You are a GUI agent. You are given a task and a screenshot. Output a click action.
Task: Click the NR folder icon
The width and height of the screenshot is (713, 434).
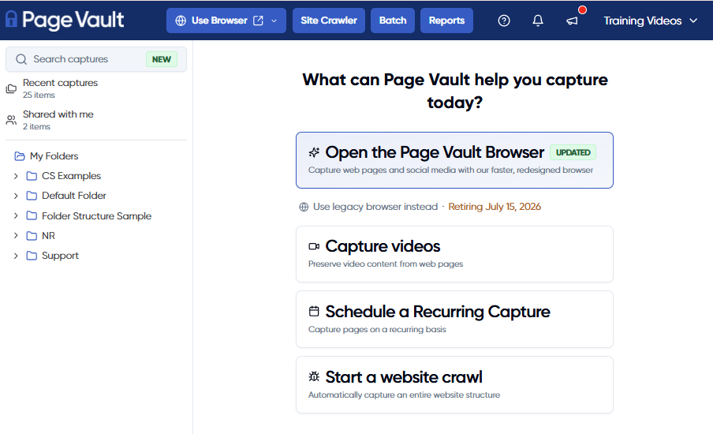tap(32, 236)
